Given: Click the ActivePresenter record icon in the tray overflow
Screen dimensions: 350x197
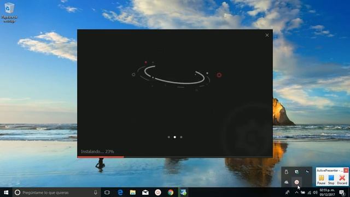Looking at the screenshot, I should point(296,182).
